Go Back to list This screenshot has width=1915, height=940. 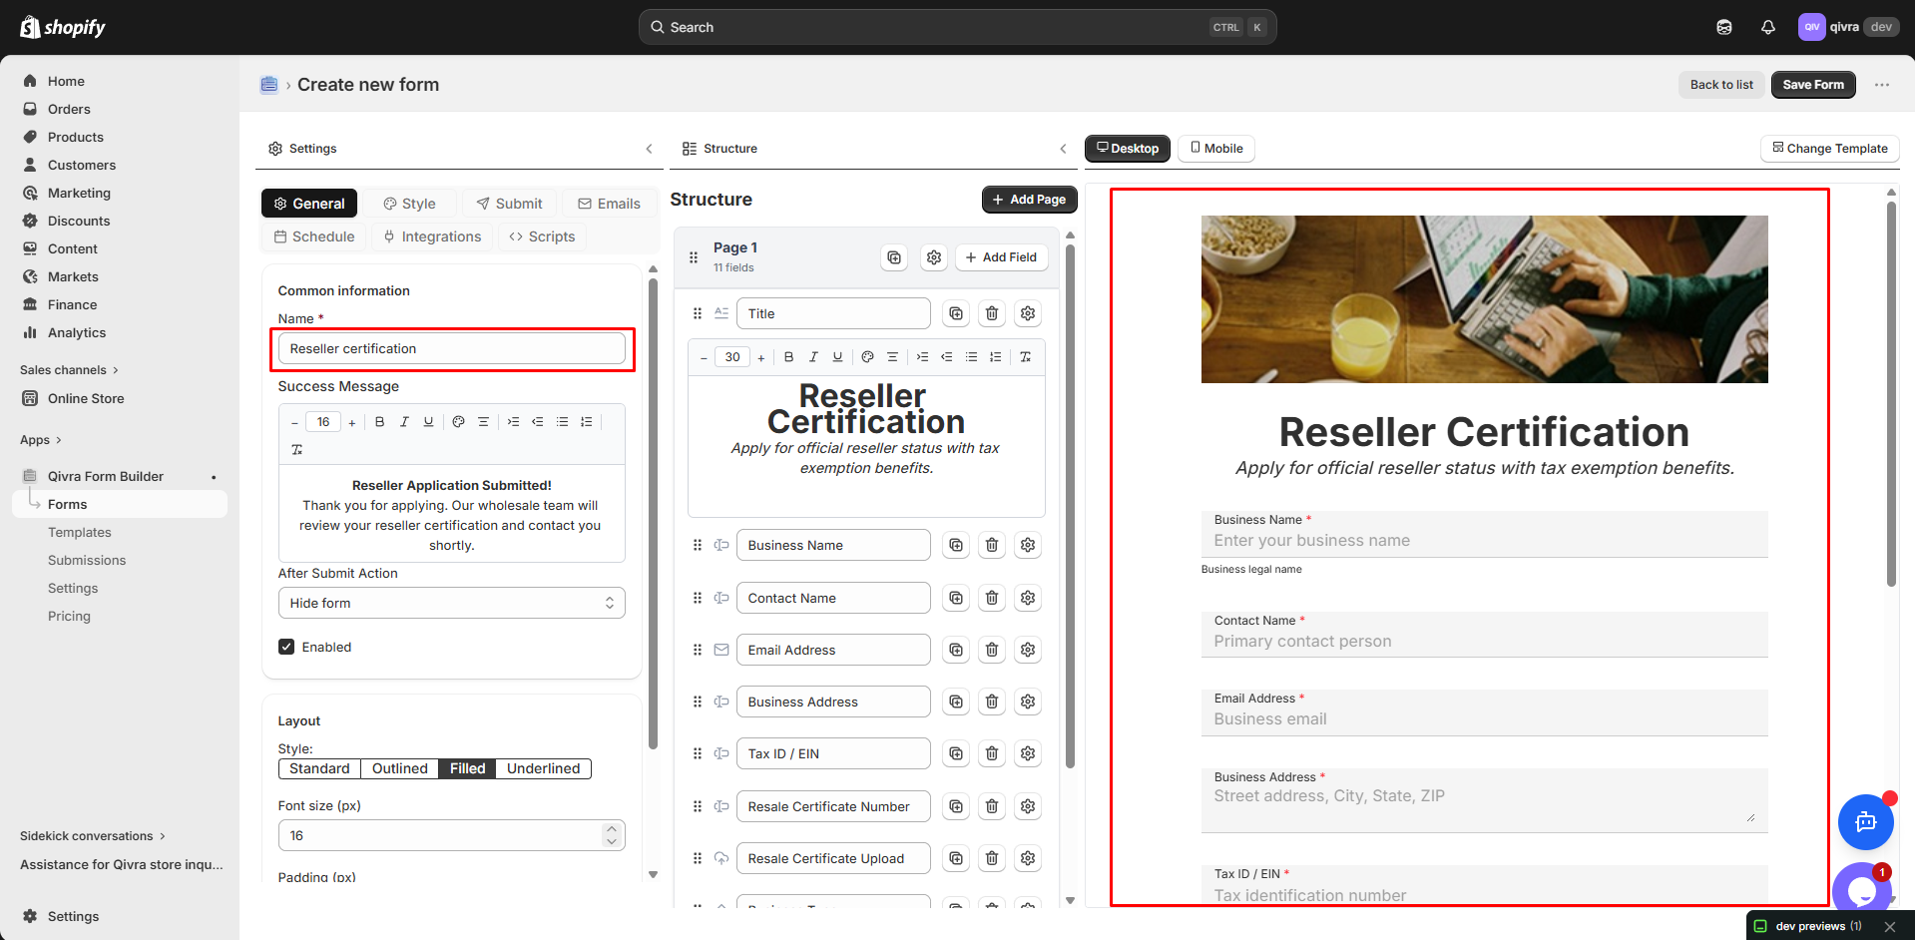click(1721, 85)
